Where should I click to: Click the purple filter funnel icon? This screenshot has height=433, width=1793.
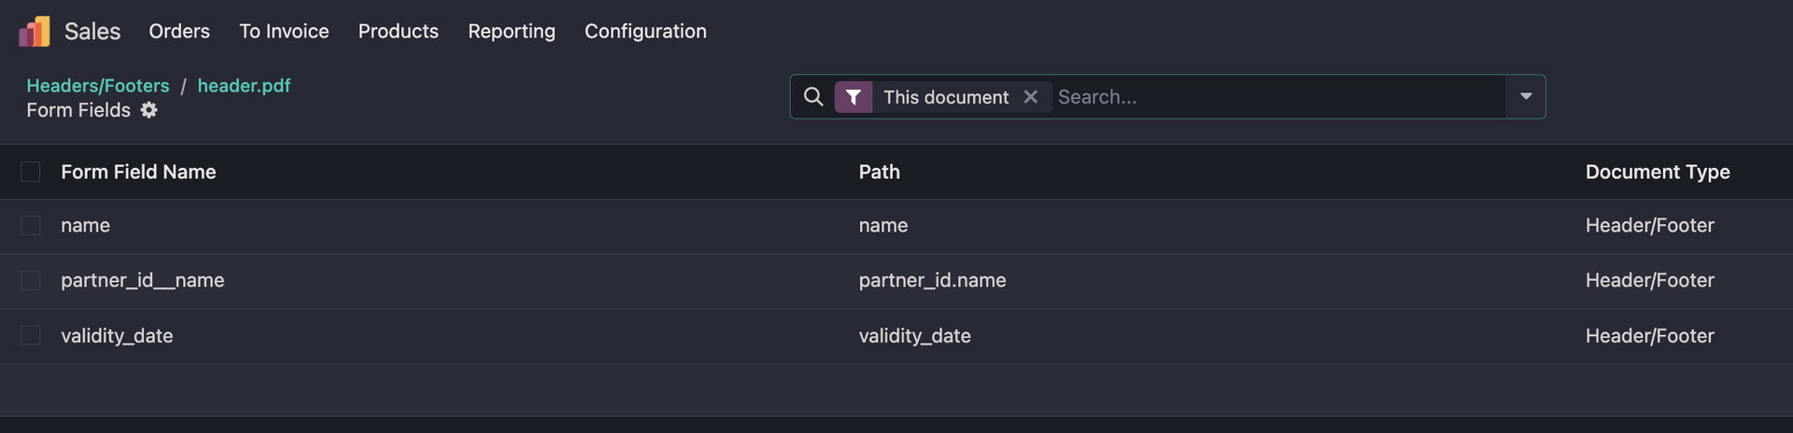[x=854, y=97]
